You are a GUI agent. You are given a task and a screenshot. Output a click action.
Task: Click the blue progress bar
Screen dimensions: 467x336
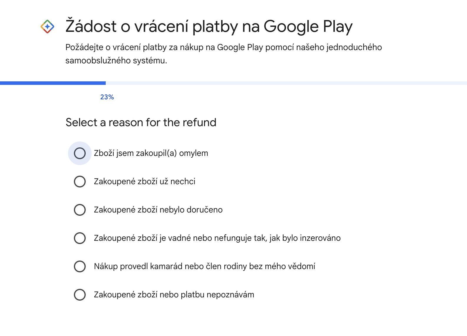click(53, 83)
